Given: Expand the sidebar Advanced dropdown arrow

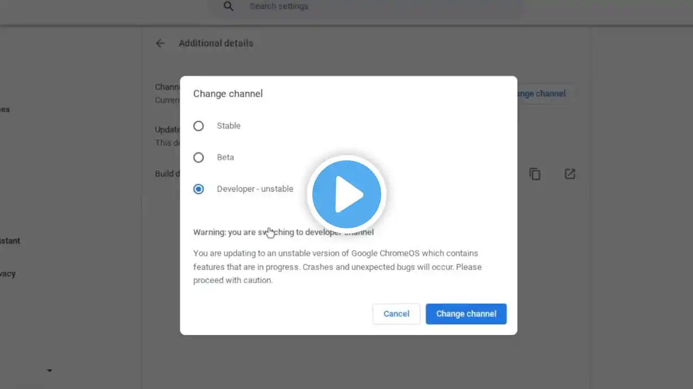Looking at the screenshot, I should (x=49, y=371).
